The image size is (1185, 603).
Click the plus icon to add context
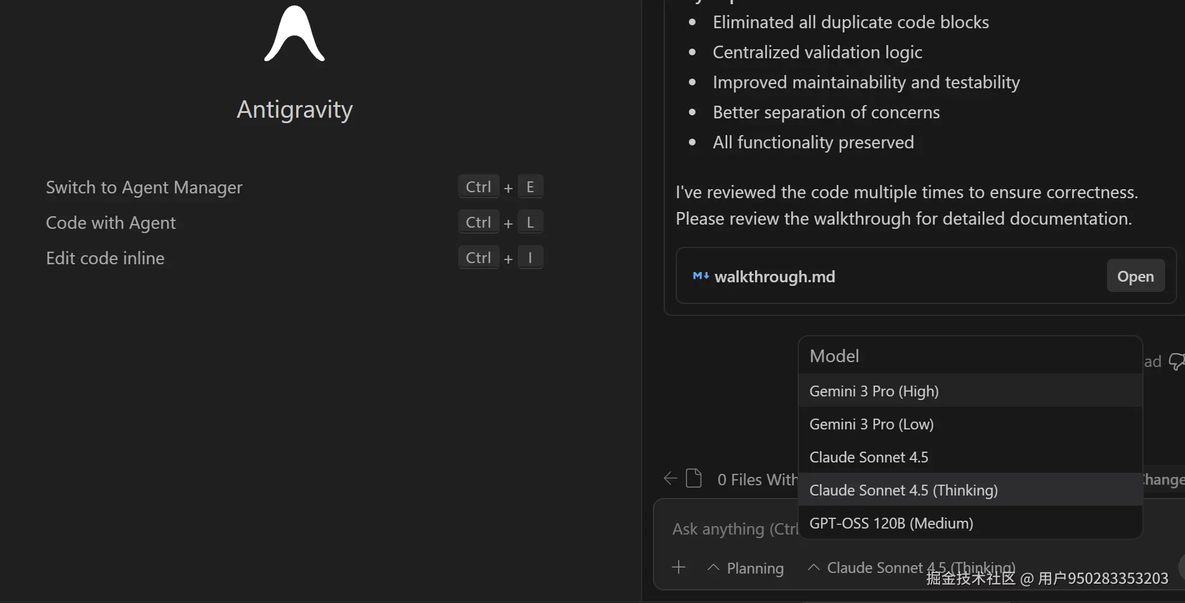[x=679, y=568]
